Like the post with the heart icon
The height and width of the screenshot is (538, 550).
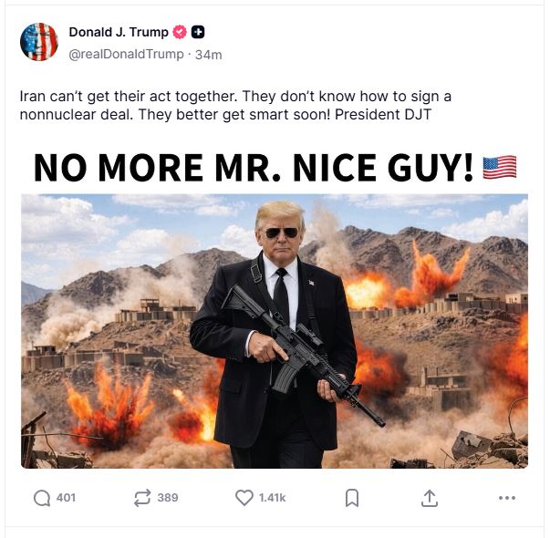pos(244,498)
